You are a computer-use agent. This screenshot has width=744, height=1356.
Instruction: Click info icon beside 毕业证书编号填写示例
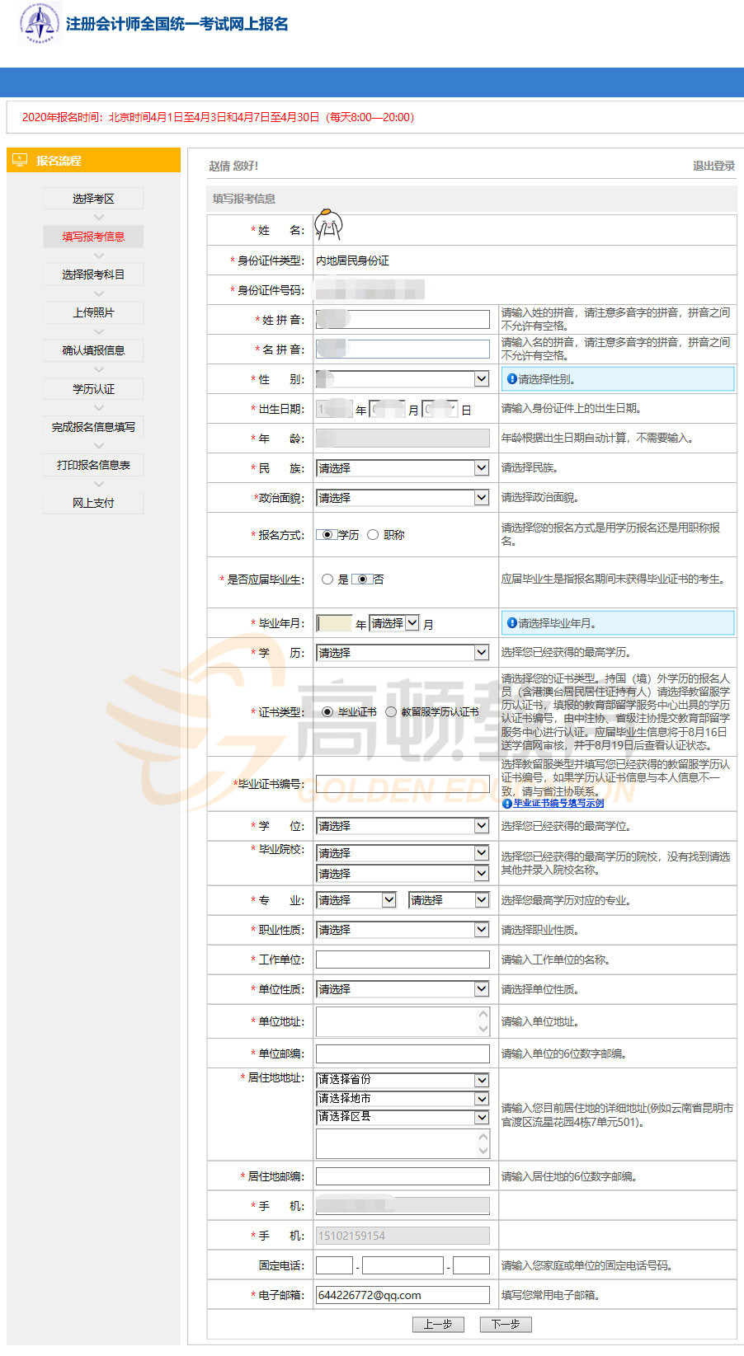point(507,803)
